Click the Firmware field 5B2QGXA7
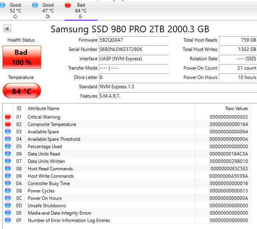This screenshot has width=257, height=229. [134, 40]
